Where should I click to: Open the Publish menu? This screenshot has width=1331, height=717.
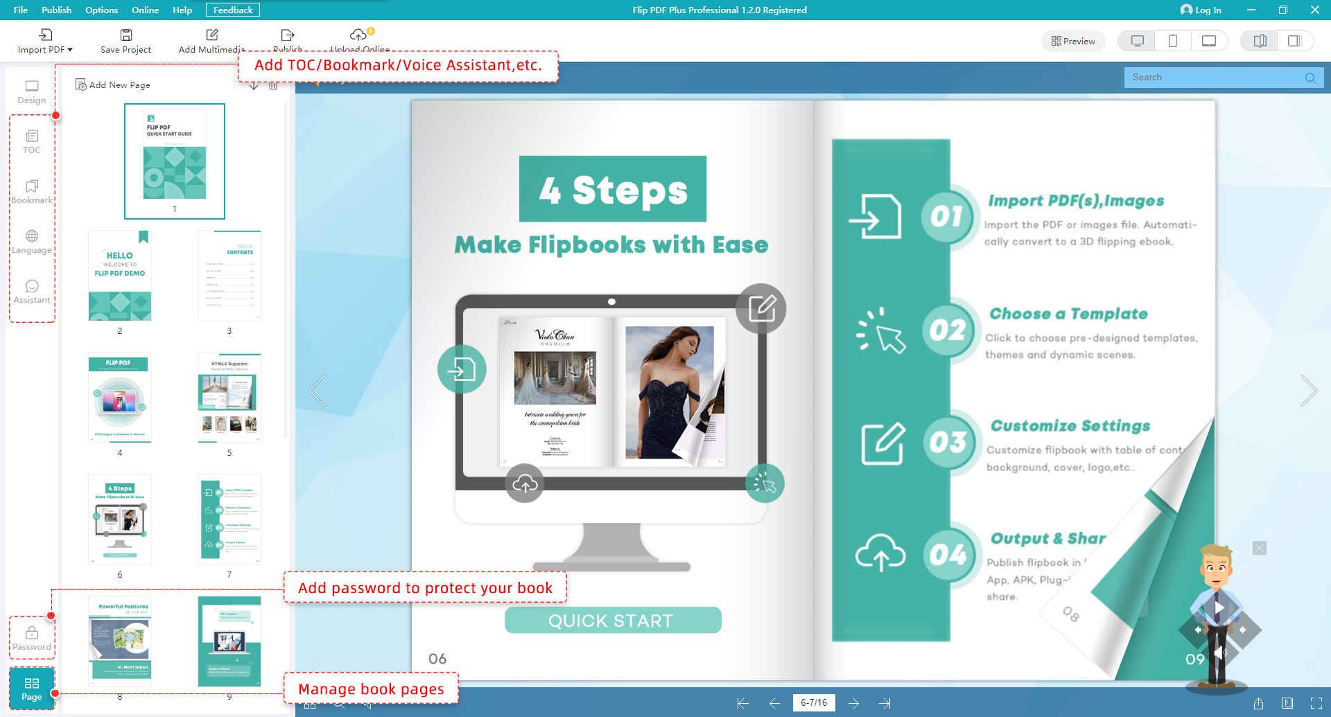coord(56,10)
